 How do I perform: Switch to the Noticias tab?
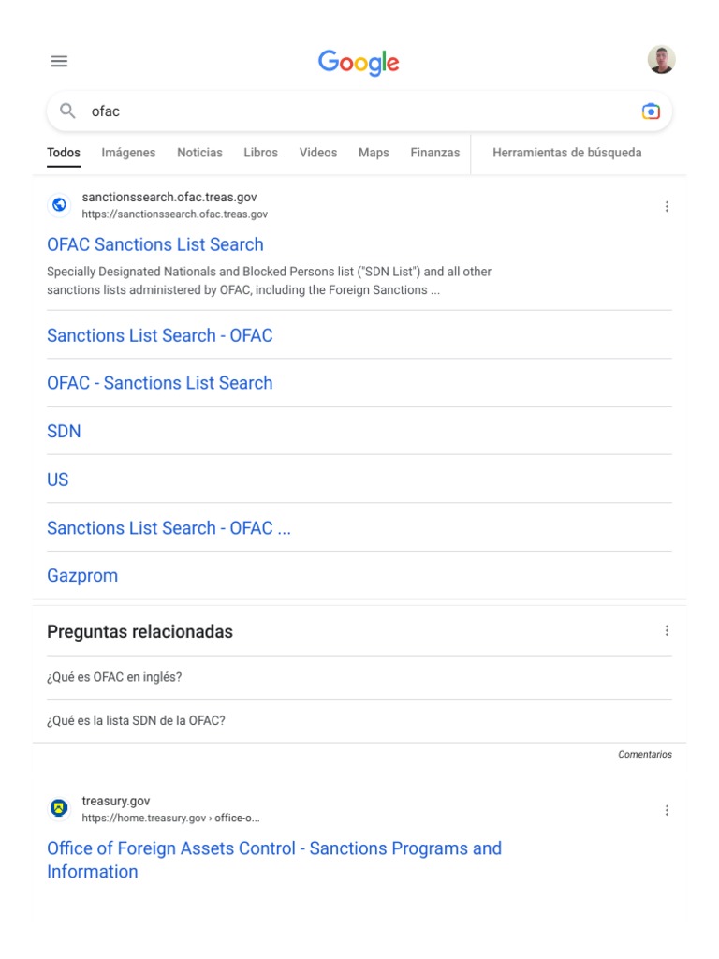point(199,153)
